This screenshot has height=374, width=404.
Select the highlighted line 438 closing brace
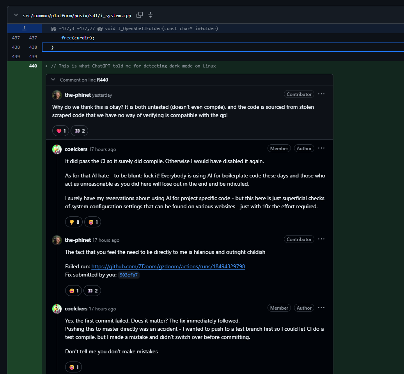223,47
